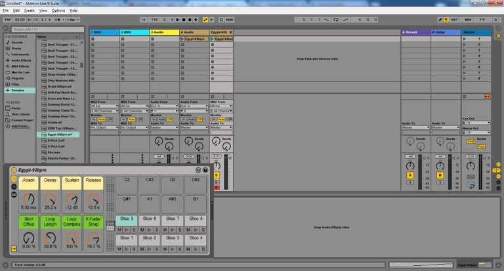
Task: Toggle the metronome button
Action: [x=57, y=20]
